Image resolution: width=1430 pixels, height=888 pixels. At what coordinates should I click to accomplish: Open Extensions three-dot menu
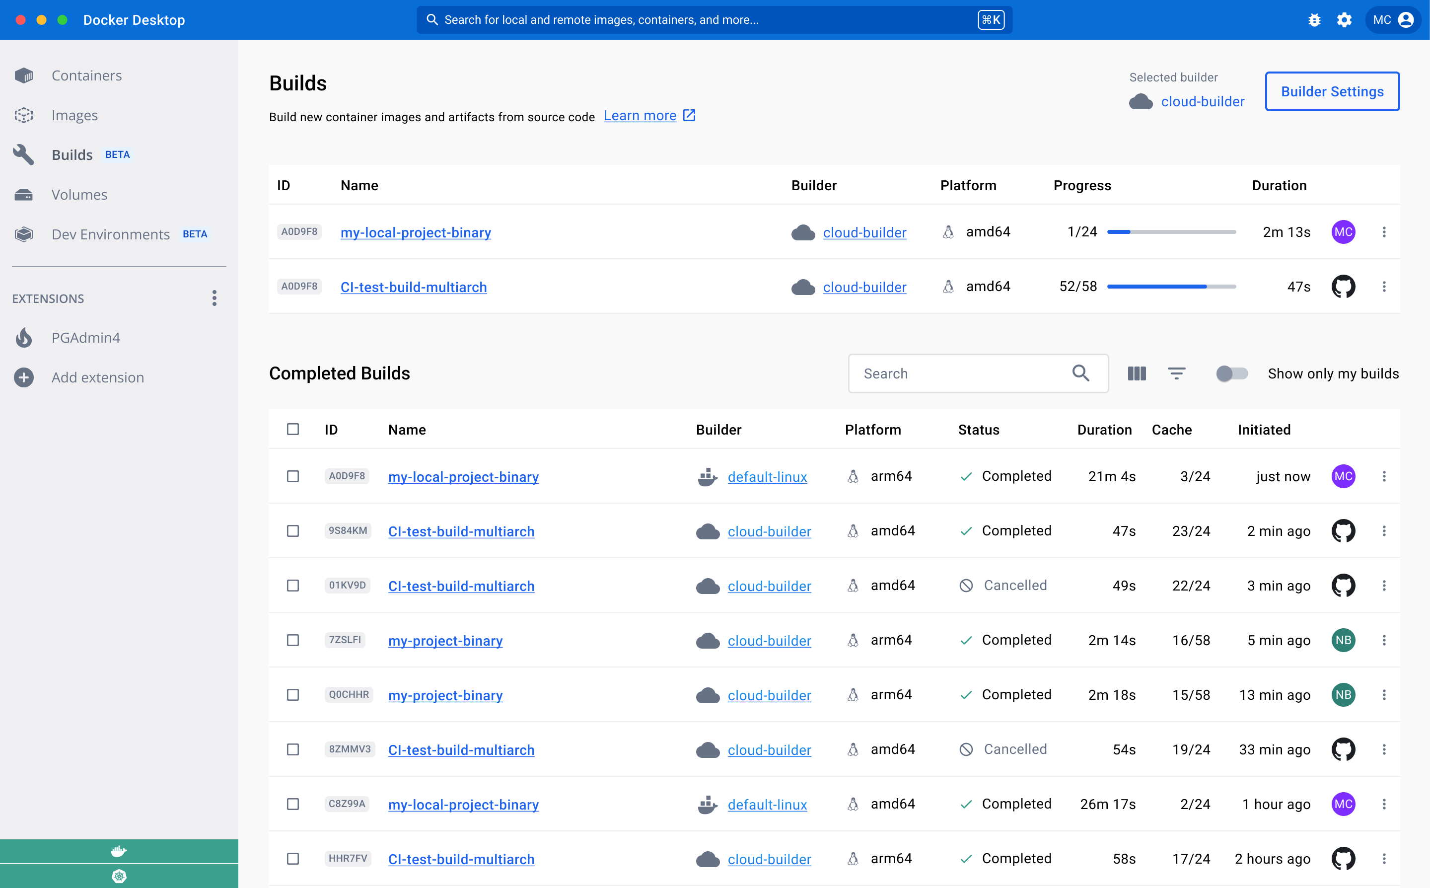[x=214, y=298]
